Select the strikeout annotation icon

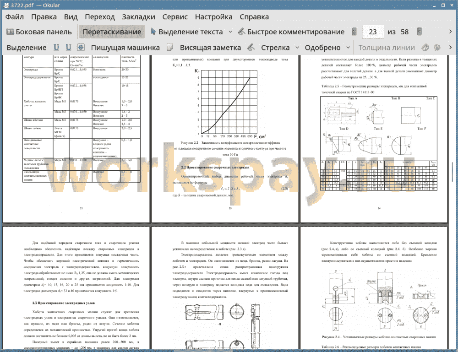click(81, 47)
